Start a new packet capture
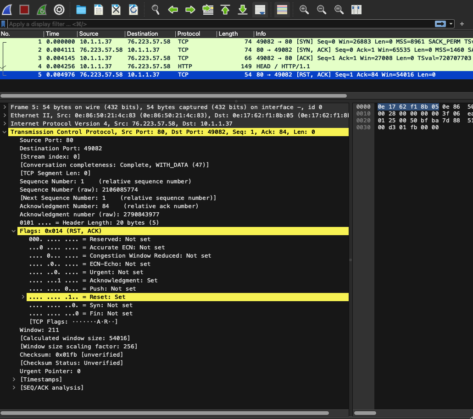 pyautogui.click(x=7, y=9)
